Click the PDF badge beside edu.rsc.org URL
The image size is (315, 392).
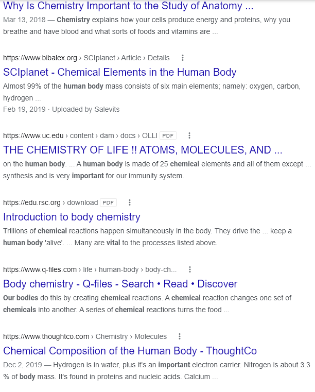(108, 202)
